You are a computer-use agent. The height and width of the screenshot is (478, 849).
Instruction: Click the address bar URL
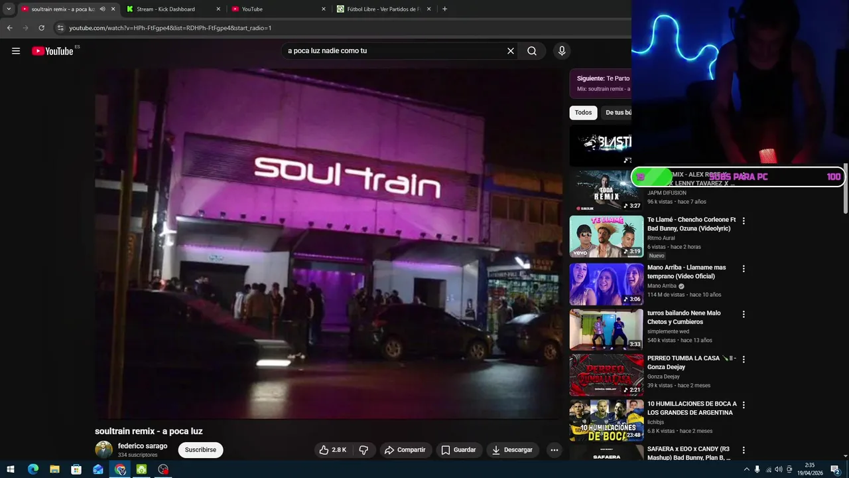pyautogui.click(x=170, y=28)
